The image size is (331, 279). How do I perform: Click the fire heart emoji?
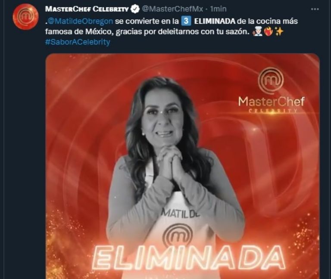(269, 32)
